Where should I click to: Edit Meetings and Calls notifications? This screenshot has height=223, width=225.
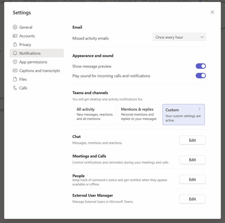click(x=192, y=160)
